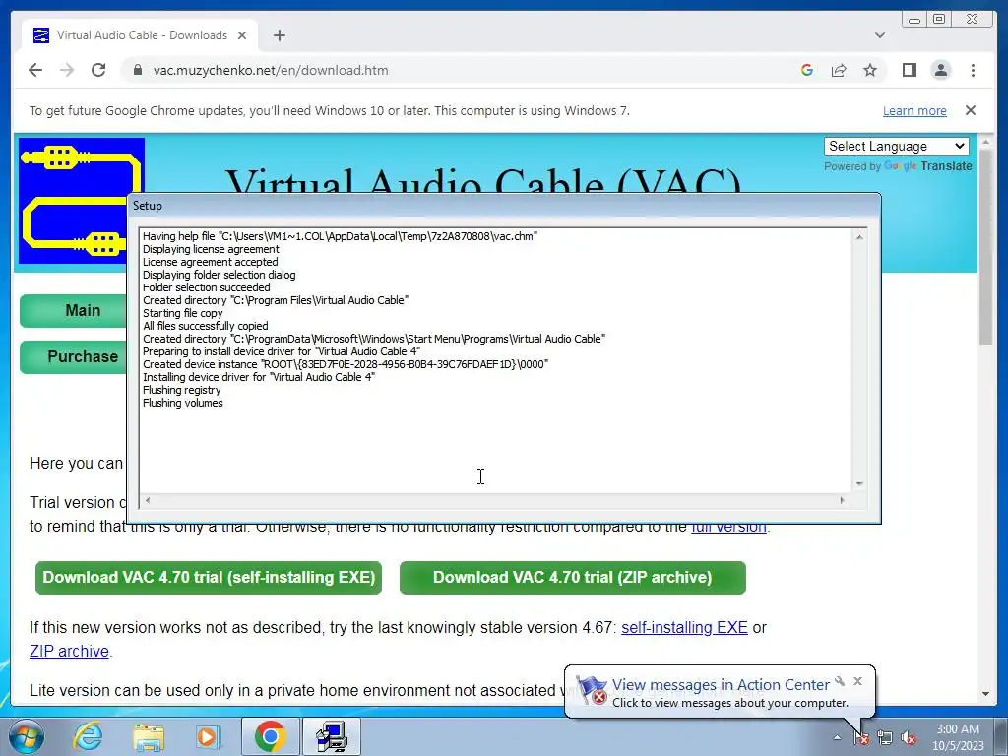This screenshot has width=1008, height=756.
Task: Click the 'License agreement accepted' log line
Action: click(211, 262)
